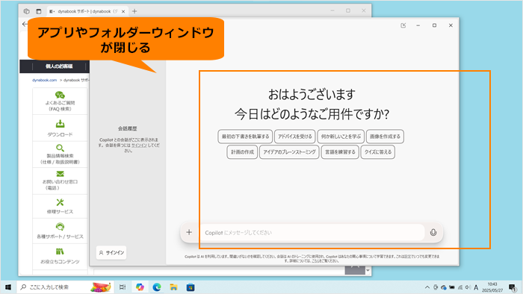Click the new window icon in Copilot title bar
Viewport: 523px width, 294px height.
point(403,25)
